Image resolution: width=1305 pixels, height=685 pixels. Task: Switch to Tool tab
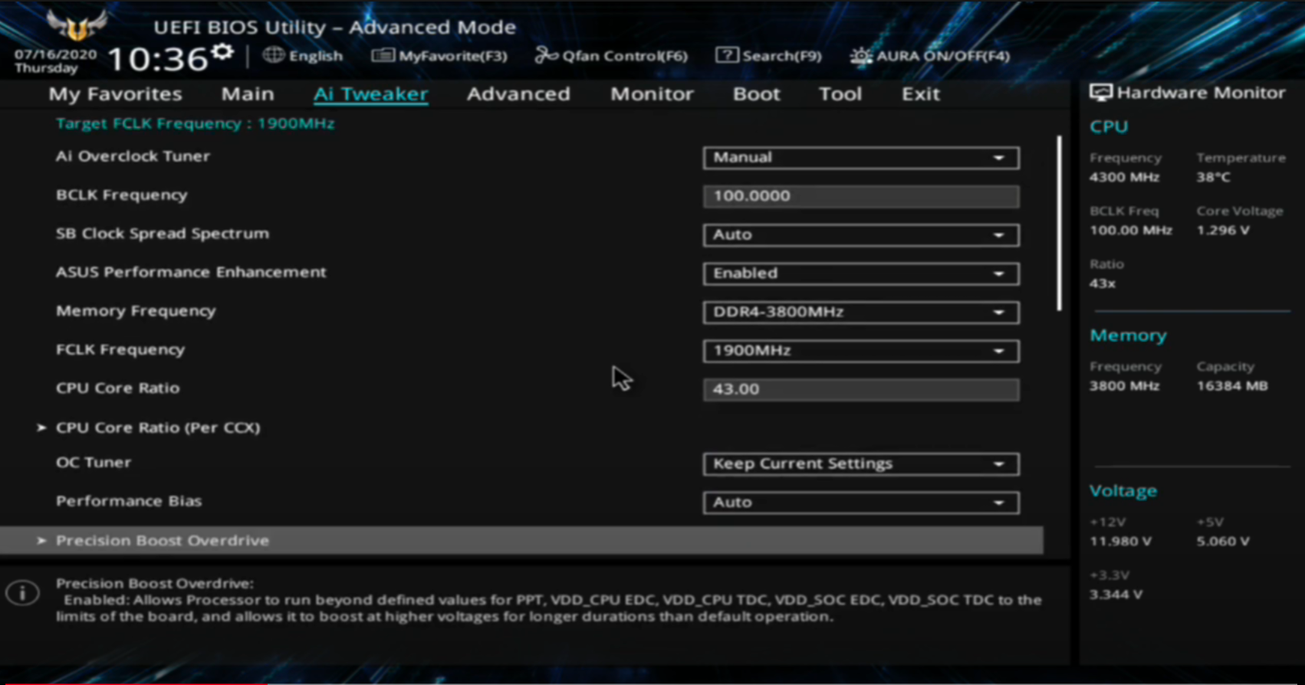click(840, 94)
